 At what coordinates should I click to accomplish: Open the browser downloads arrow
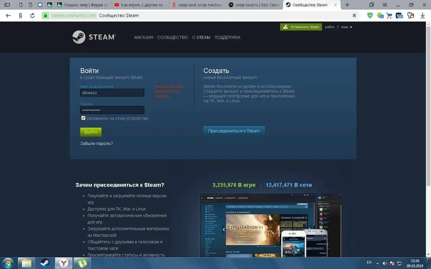423,15
